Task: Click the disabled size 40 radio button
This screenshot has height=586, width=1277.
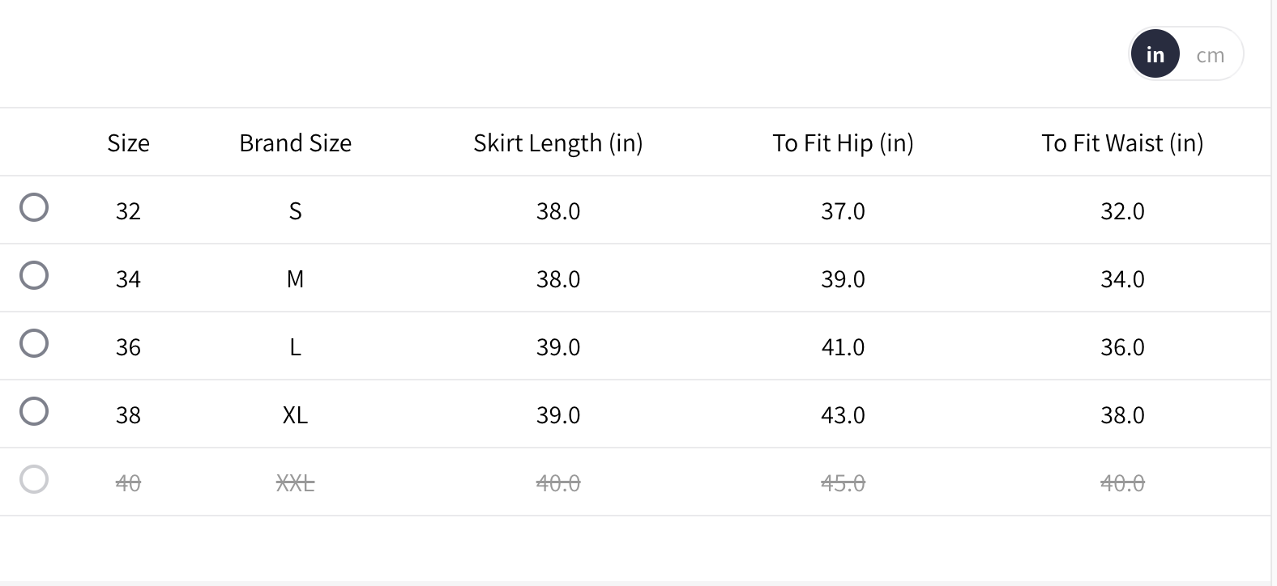Action: tap(34, 479)
